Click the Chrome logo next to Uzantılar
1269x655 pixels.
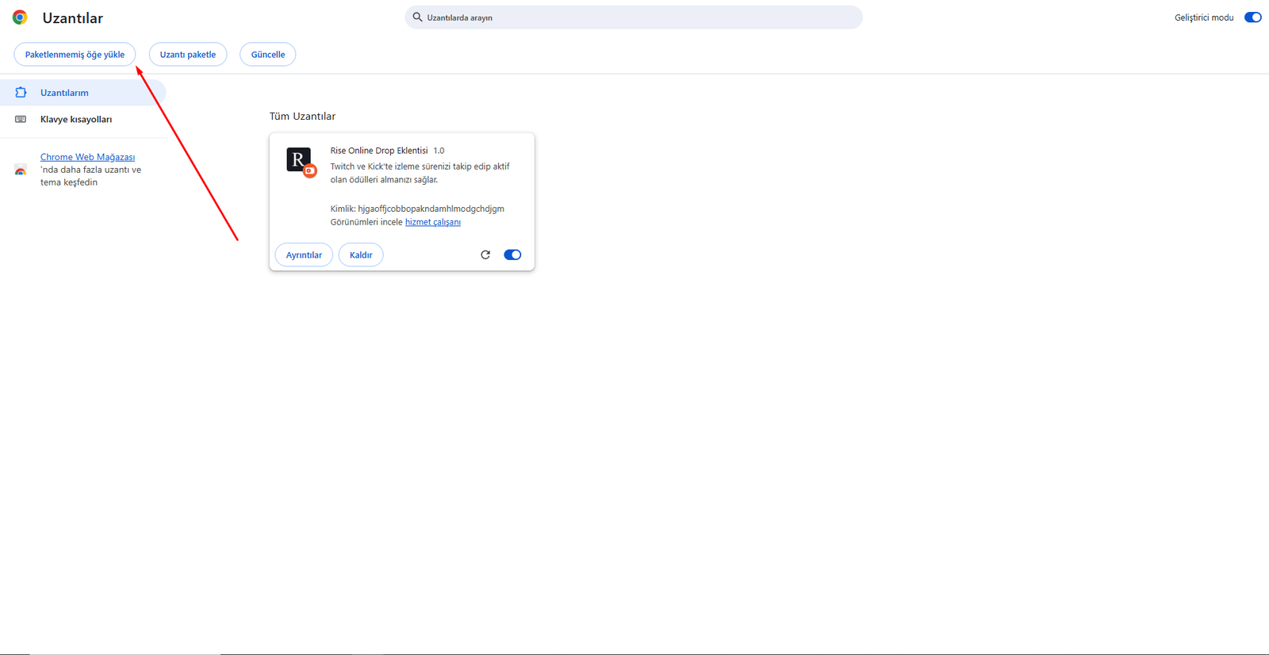tap(20, 17)
